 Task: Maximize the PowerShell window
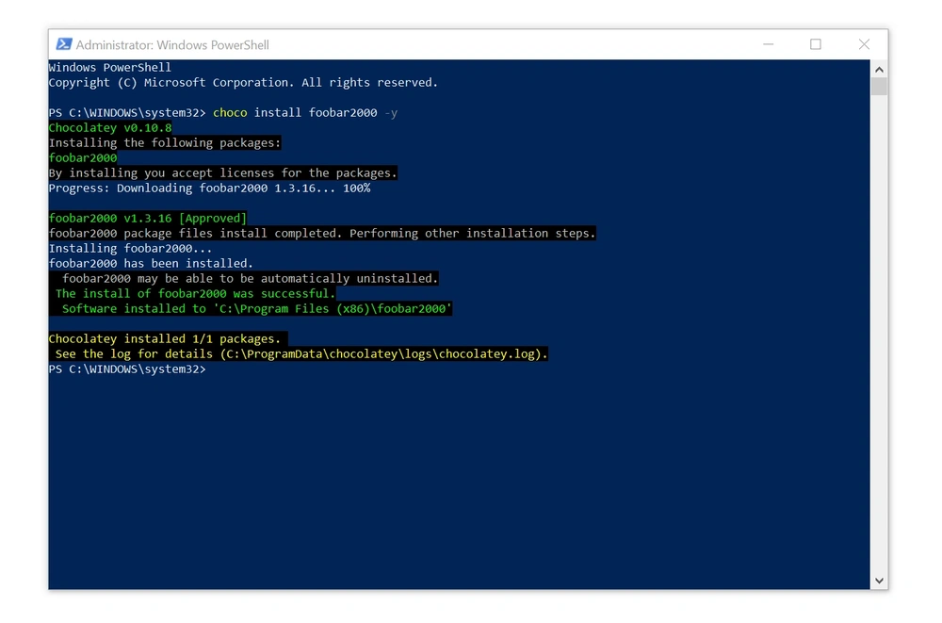pos(815,44)
